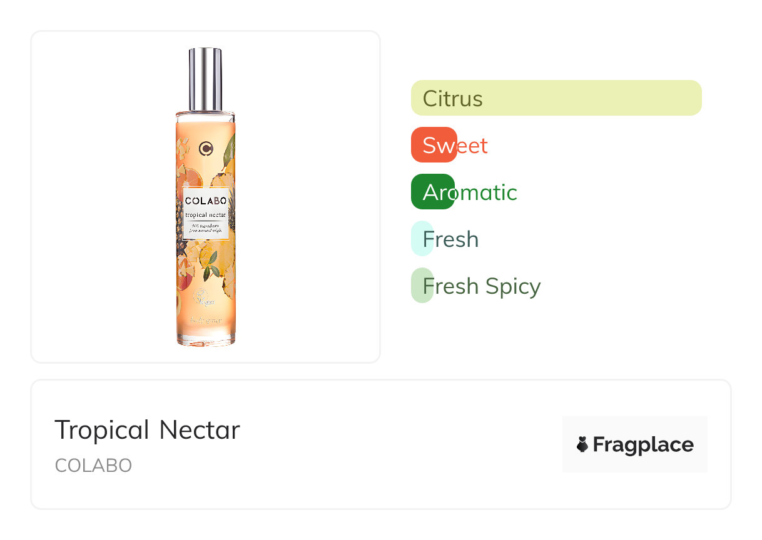
Task: Open the Tropical Nectar product title
Action: 147,430
